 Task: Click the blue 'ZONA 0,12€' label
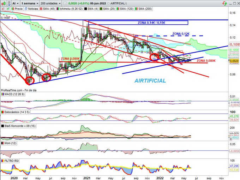(181, 34)
